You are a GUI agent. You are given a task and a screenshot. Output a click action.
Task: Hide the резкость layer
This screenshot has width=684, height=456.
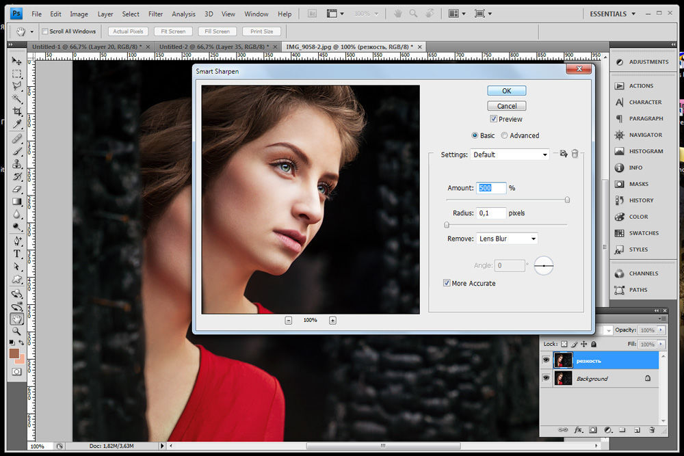pos(546,360)
